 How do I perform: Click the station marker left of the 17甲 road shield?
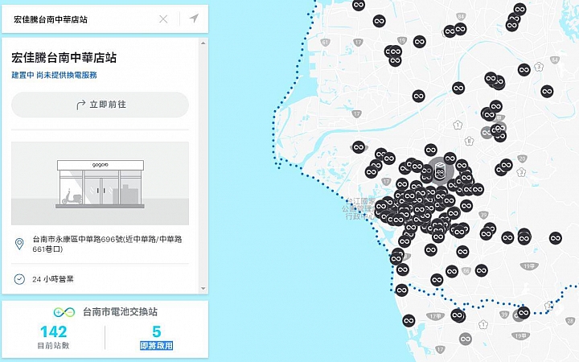click(x=409, y=320)
